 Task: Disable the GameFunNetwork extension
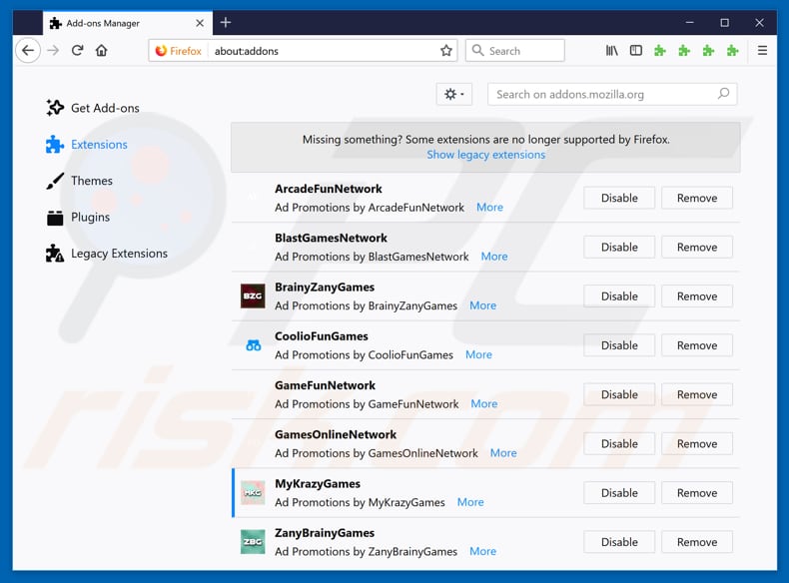(x=619, y=395)
